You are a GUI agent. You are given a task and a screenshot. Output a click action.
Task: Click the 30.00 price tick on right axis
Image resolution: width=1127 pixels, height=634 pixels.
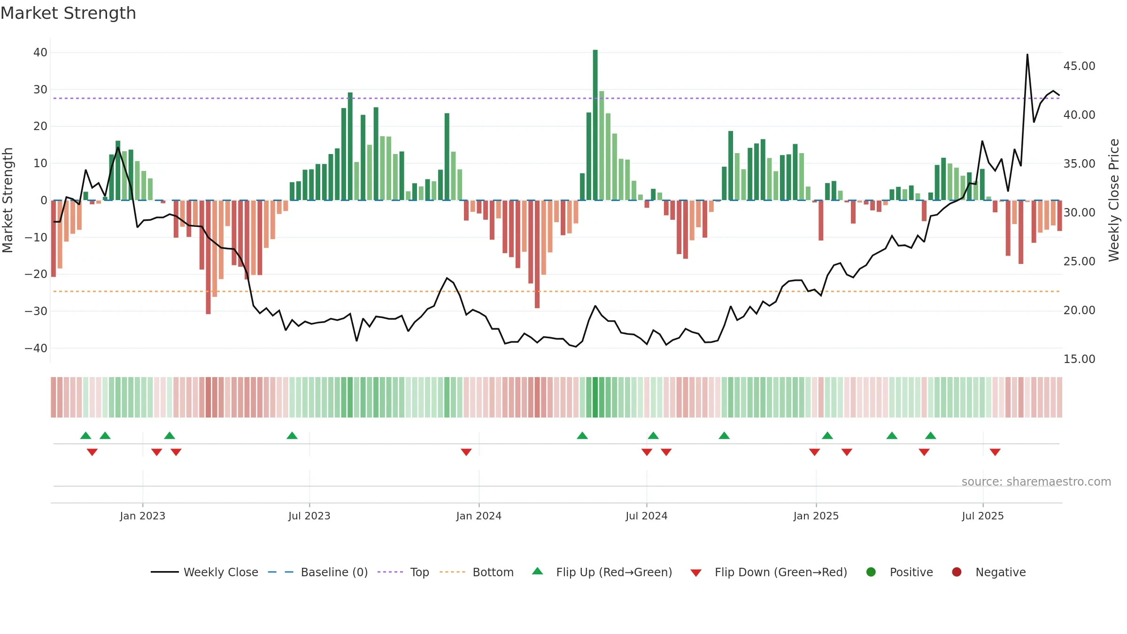tap(1080, 213)
